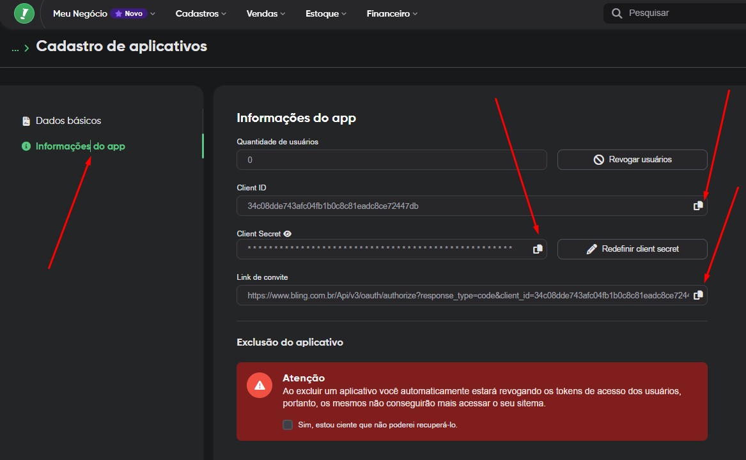Image resolution: width=746 pixels, height=460 pixels.
Task: Click the red warning Atenção icon
Action: [260, 385]
